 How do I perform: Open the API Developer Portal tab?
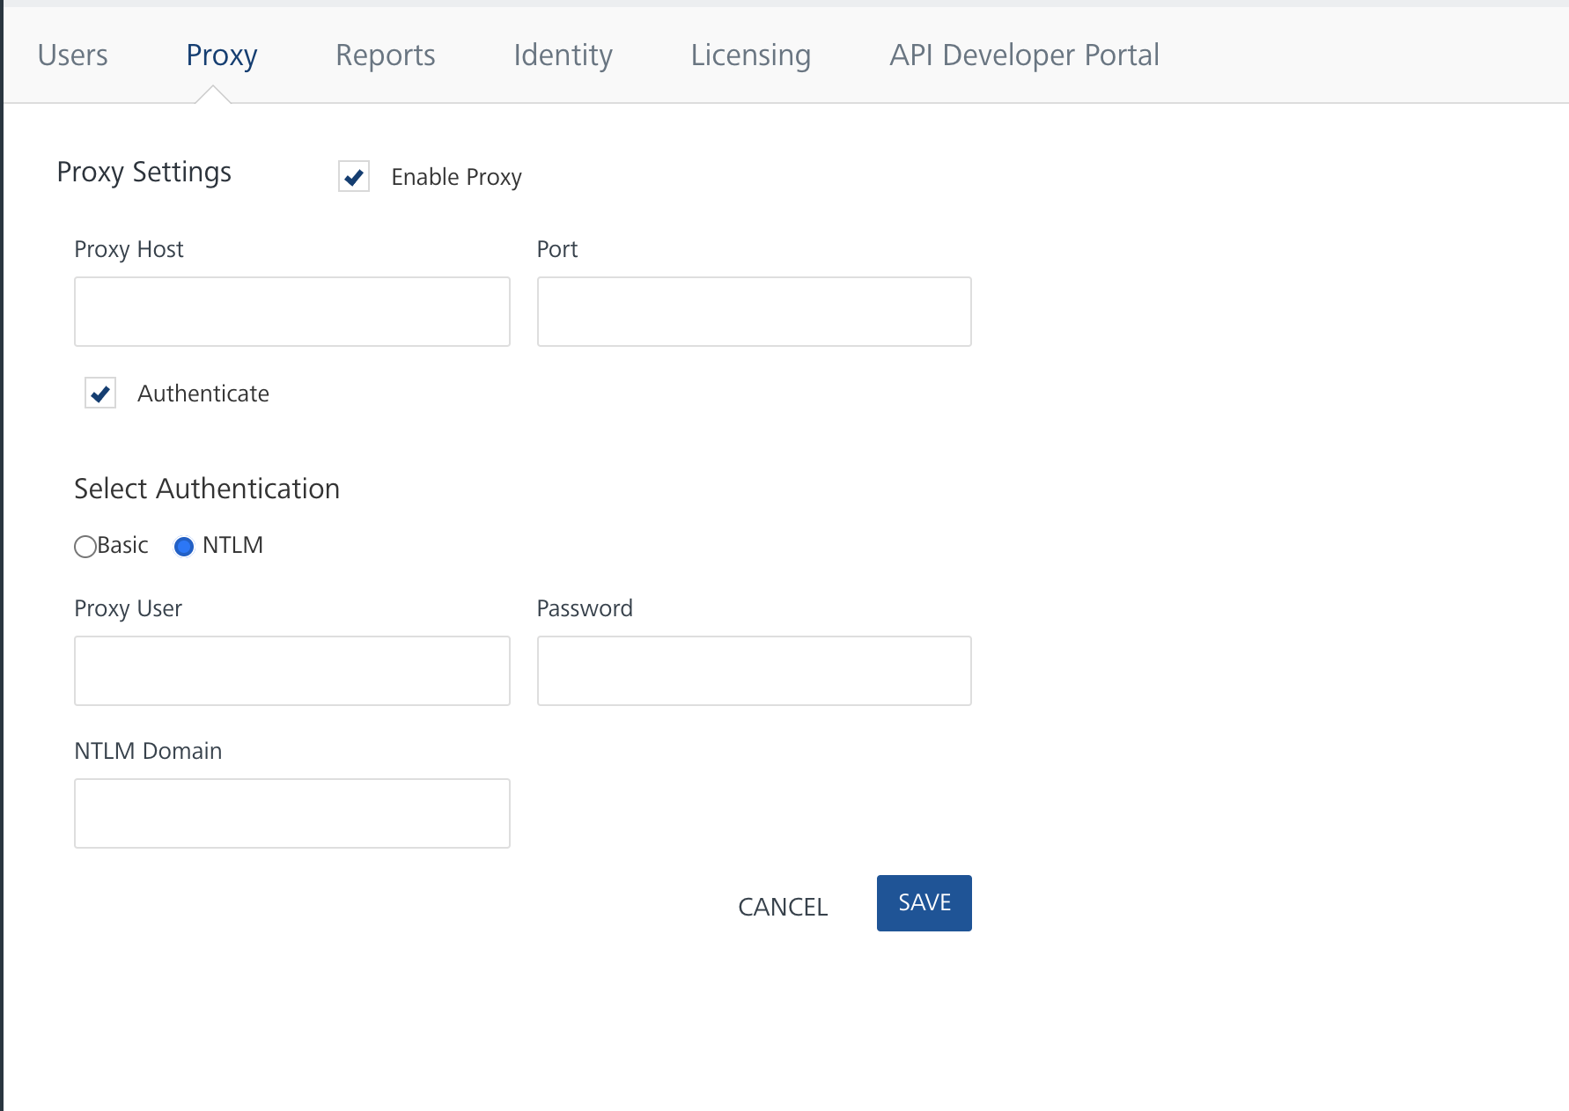pos(1023,55)
